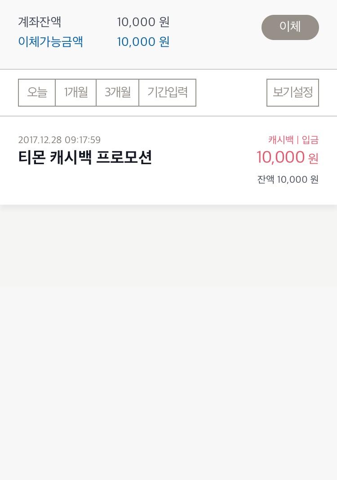The image size is (337, 480).
Task: Tap the 계좌잔액 label
Action: pos(40,22)
